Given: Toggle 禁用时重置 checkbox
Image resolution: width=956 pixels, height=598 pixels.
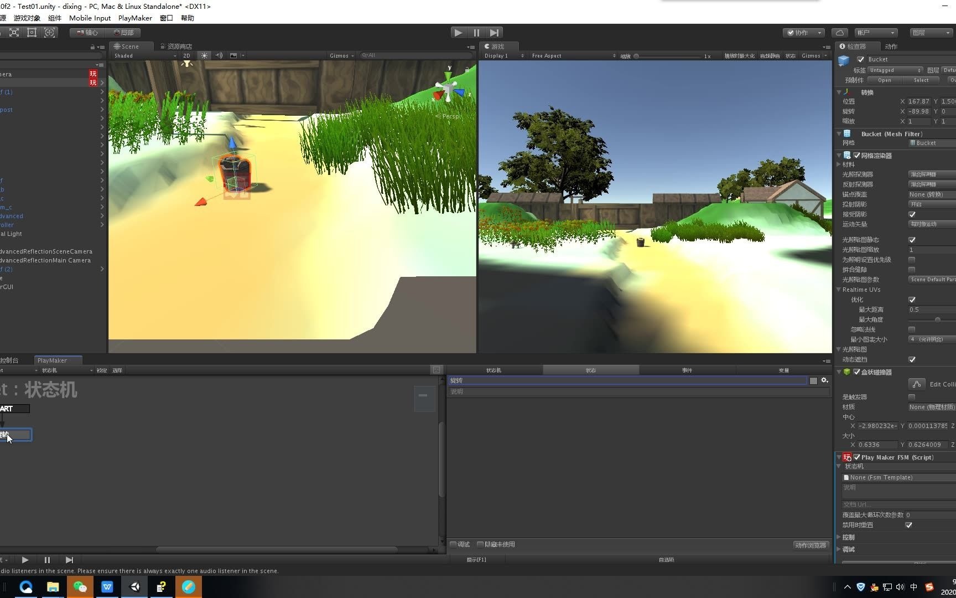Looking at the screenshot, I should [x=908, y=525].
